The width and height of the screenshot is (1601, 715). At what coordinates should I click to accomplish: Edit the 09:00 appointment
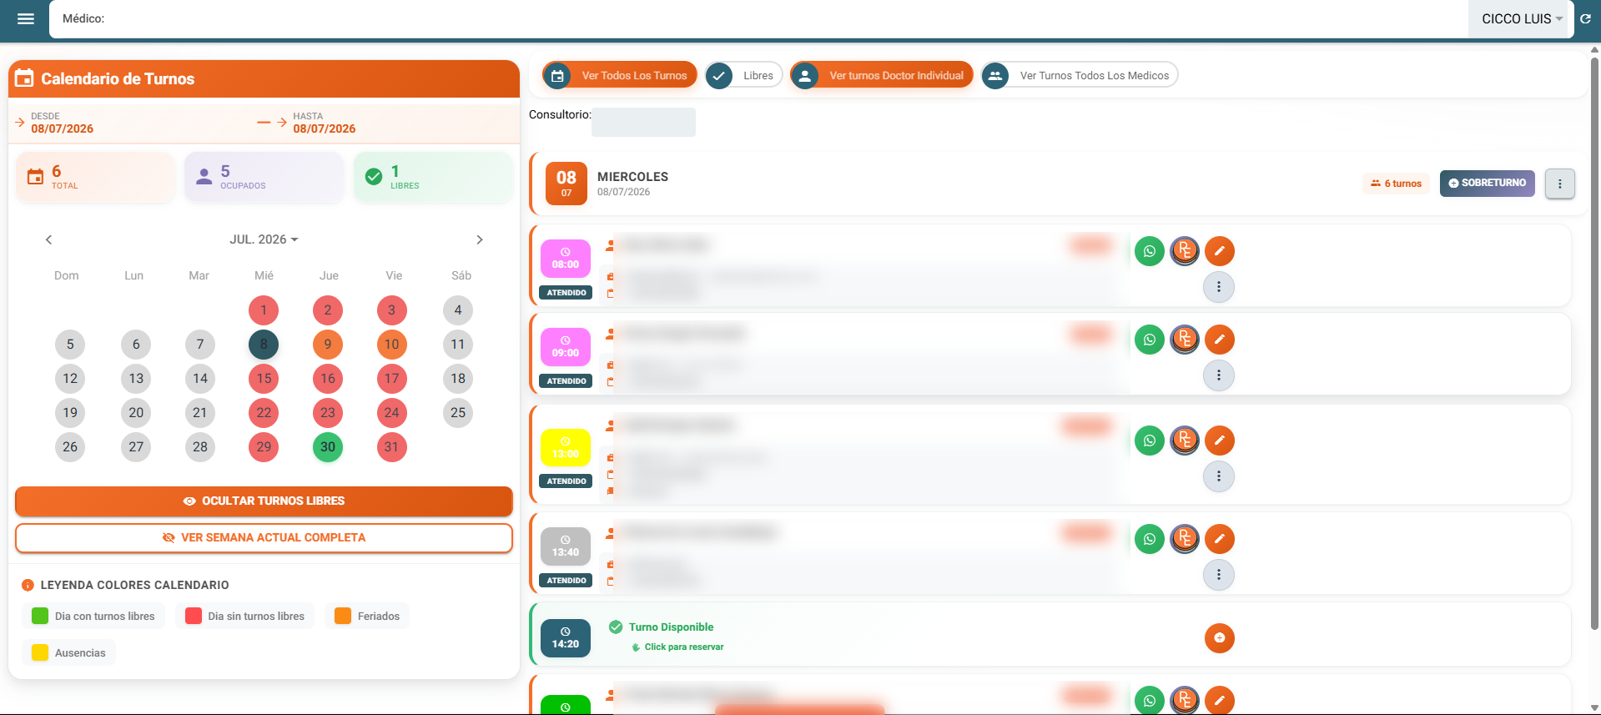point(1220,340)
